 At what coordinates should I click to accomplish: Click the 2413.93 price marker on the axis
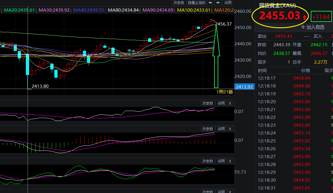244,87
